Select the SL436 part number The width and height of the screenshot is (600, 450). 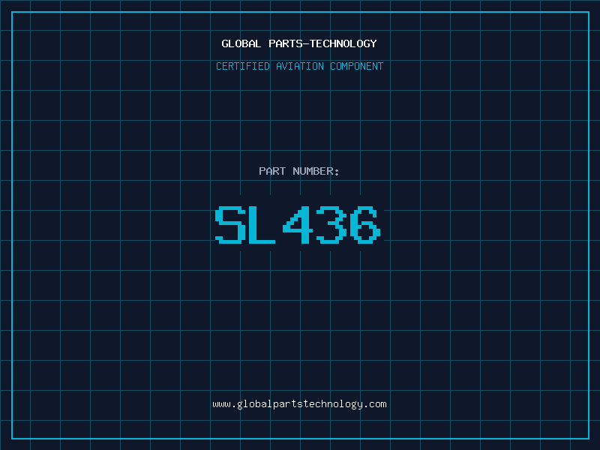pyautogui.click(x=298, y=224)
